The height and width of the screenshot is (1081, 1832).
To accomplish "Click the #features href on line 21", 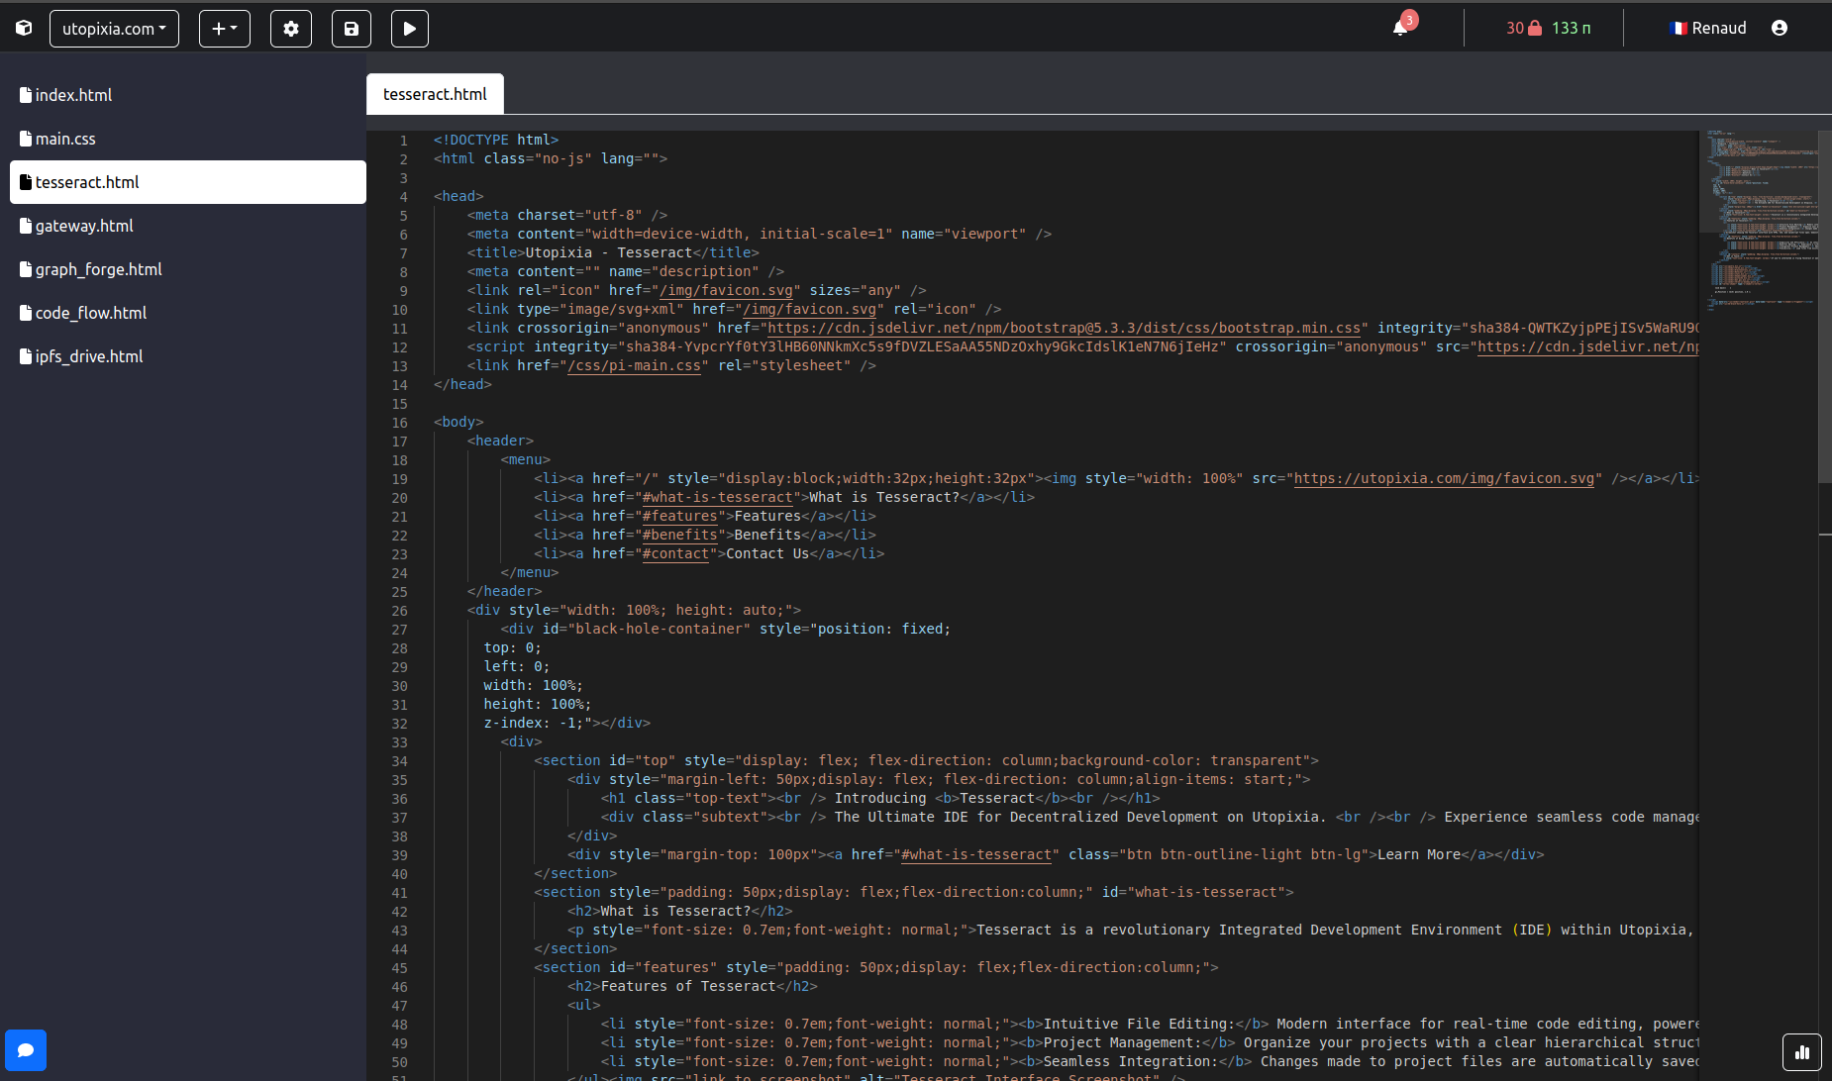I will coord(680,516).
